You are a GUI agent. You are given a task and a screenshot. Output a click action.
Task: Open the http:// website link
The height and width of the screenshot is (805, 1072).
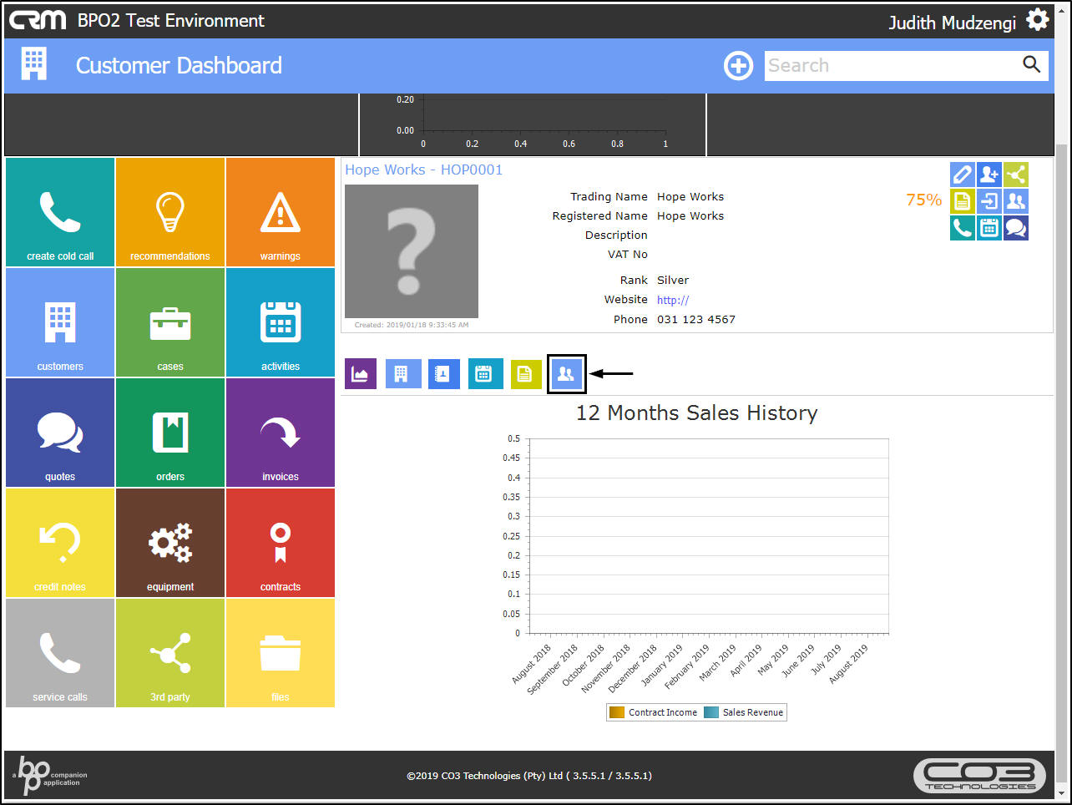point(673,300)
